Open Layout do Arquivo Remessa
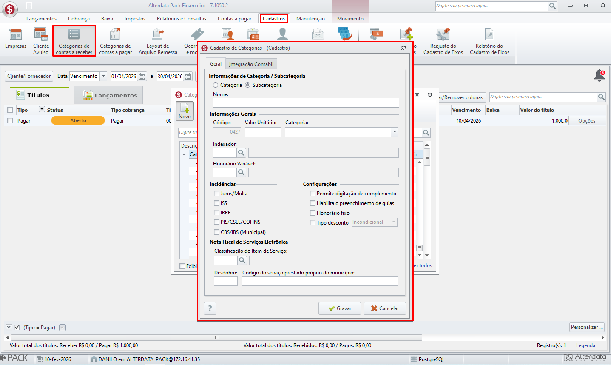 pos(158,41)
